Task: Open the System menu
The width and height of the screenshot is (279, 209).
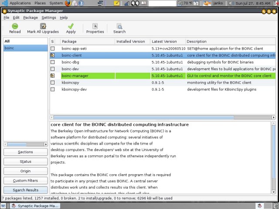Action: pos(56,3)
